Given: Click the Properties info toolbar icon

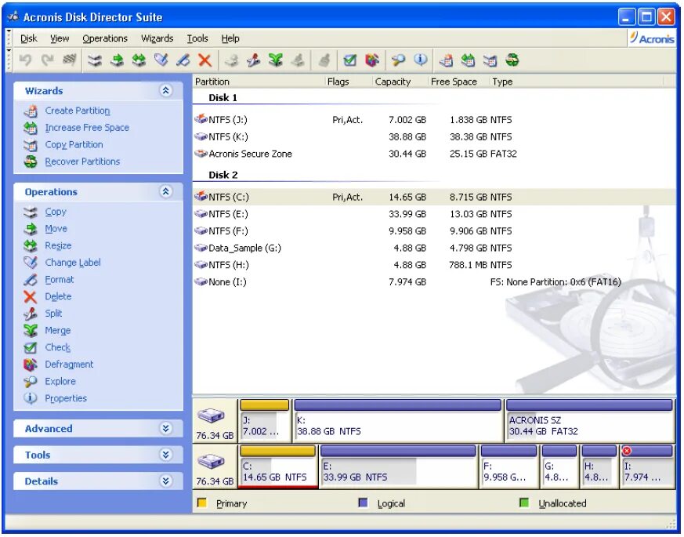Looking at the screenshot, I should click(420, 60).
